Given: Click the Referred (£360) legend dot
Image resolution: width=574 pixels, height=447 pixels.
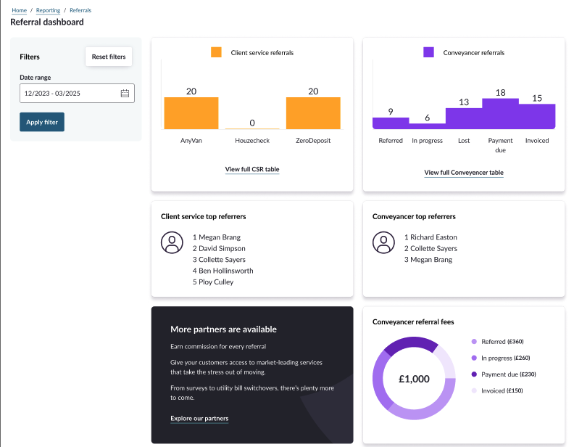Looking at the screenshot, I should pos(474,342).
